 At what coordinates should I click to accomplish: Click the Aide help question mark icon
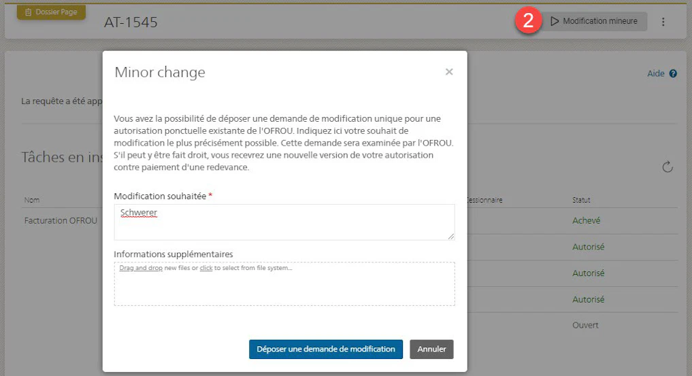coord(673,73)
